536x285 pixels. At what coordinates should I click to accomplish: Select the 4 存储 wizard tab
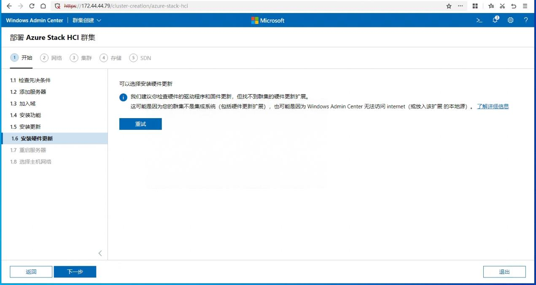(x=110, y=58)
